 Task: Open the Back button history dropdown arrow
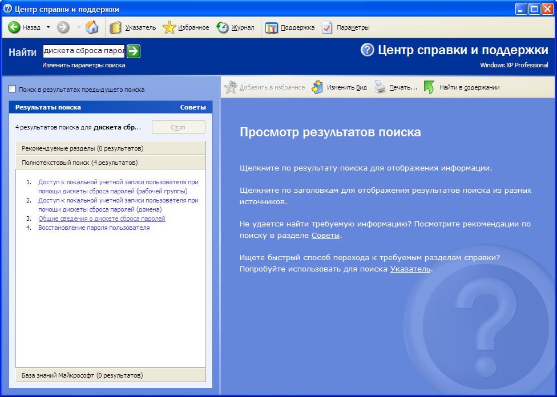tap(48, 27)
